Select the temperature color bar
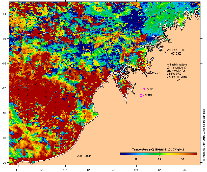Viewport: 207px width, 172px height. (x=159, y=154)
